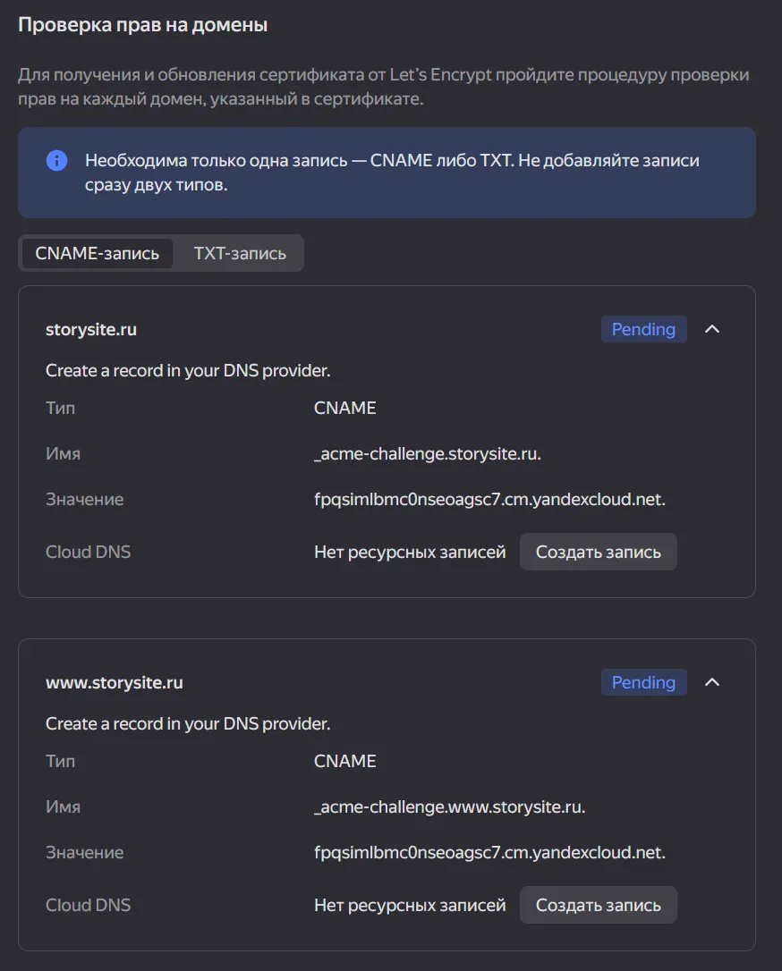Switch to the TXT-запись tab

click(x=240, y=253)
